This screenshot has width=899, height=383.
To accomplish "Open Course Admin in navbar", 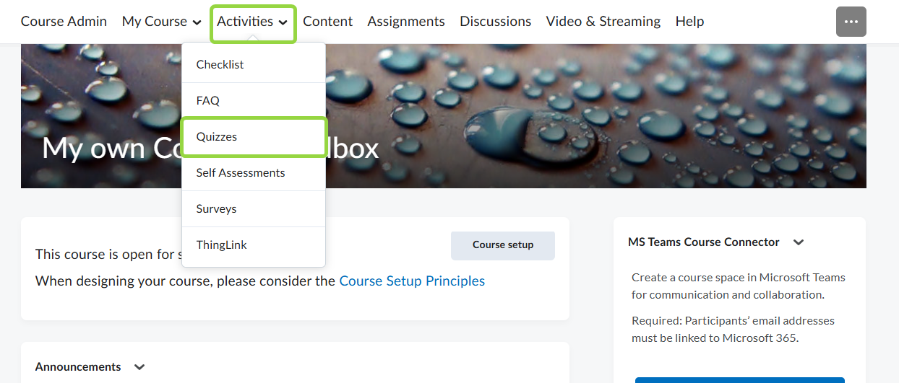I will point(64,22).
